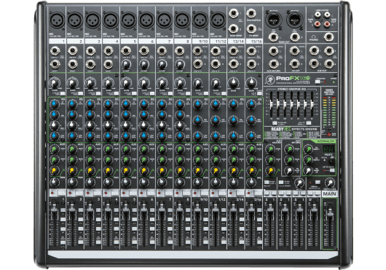
Task: Click the main meters LED display
Action: click(330, 111)
